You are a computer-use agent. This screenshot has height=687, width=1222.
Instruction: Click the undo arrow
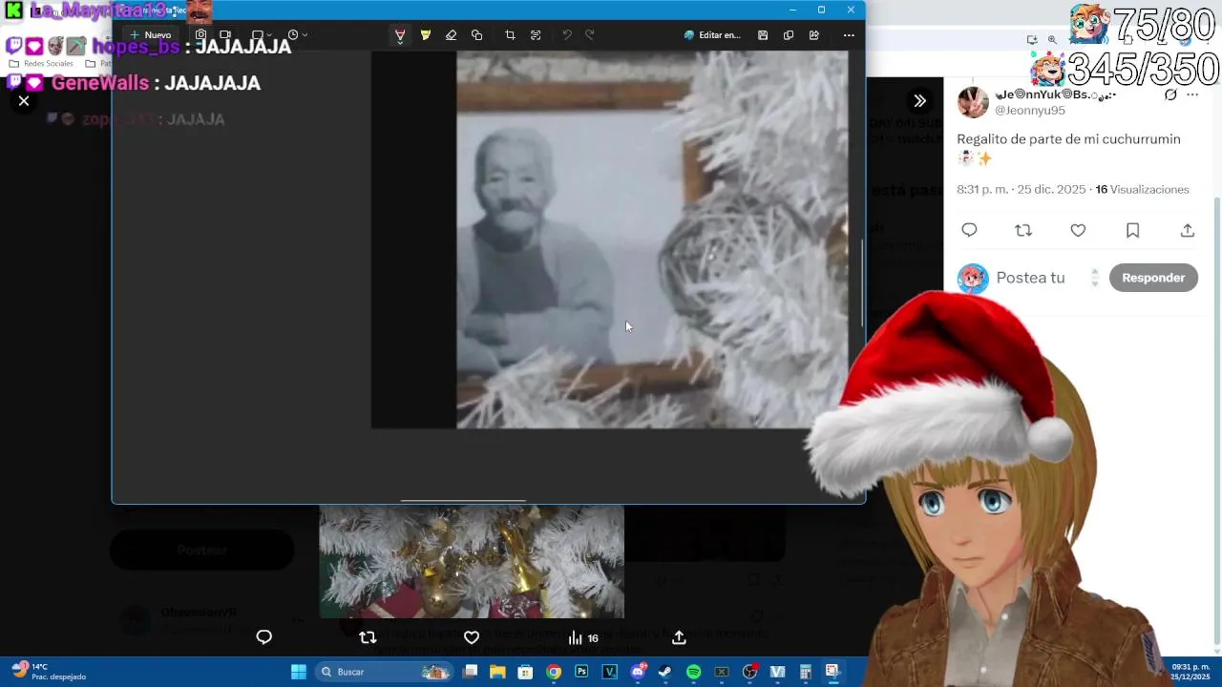pos(566,35)
